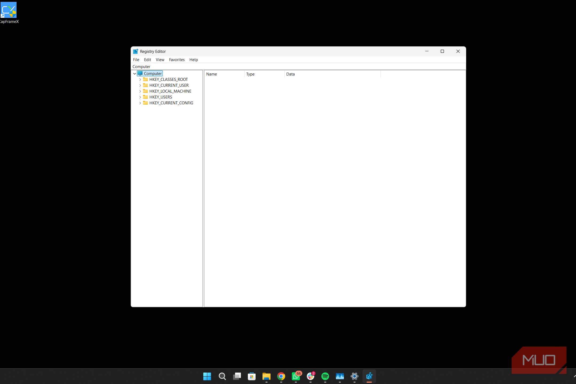Expand the HKEY_LOCAL_MACHINE key
This screenshot has height=384, width=576.
(140, 91)
